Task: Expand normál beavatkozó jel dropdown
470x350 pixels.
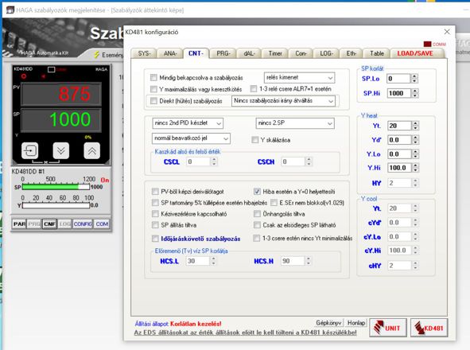Action: coord(191,138)
